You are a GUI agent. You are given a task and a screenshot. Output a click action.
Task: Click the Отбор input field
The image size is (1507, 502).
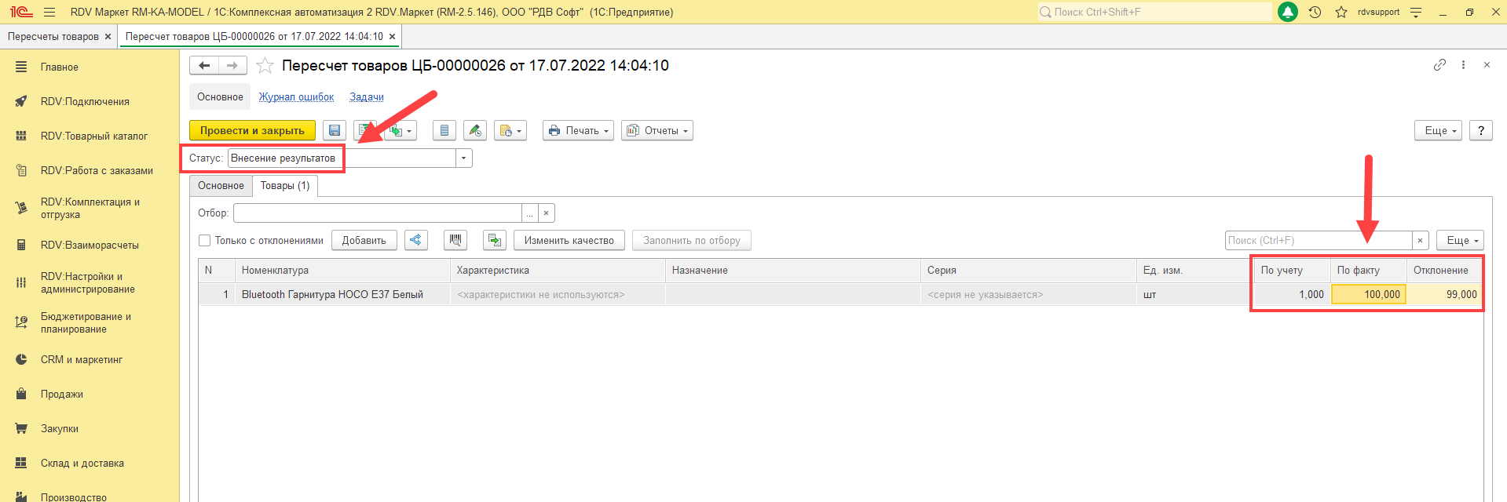pos(378,213)
